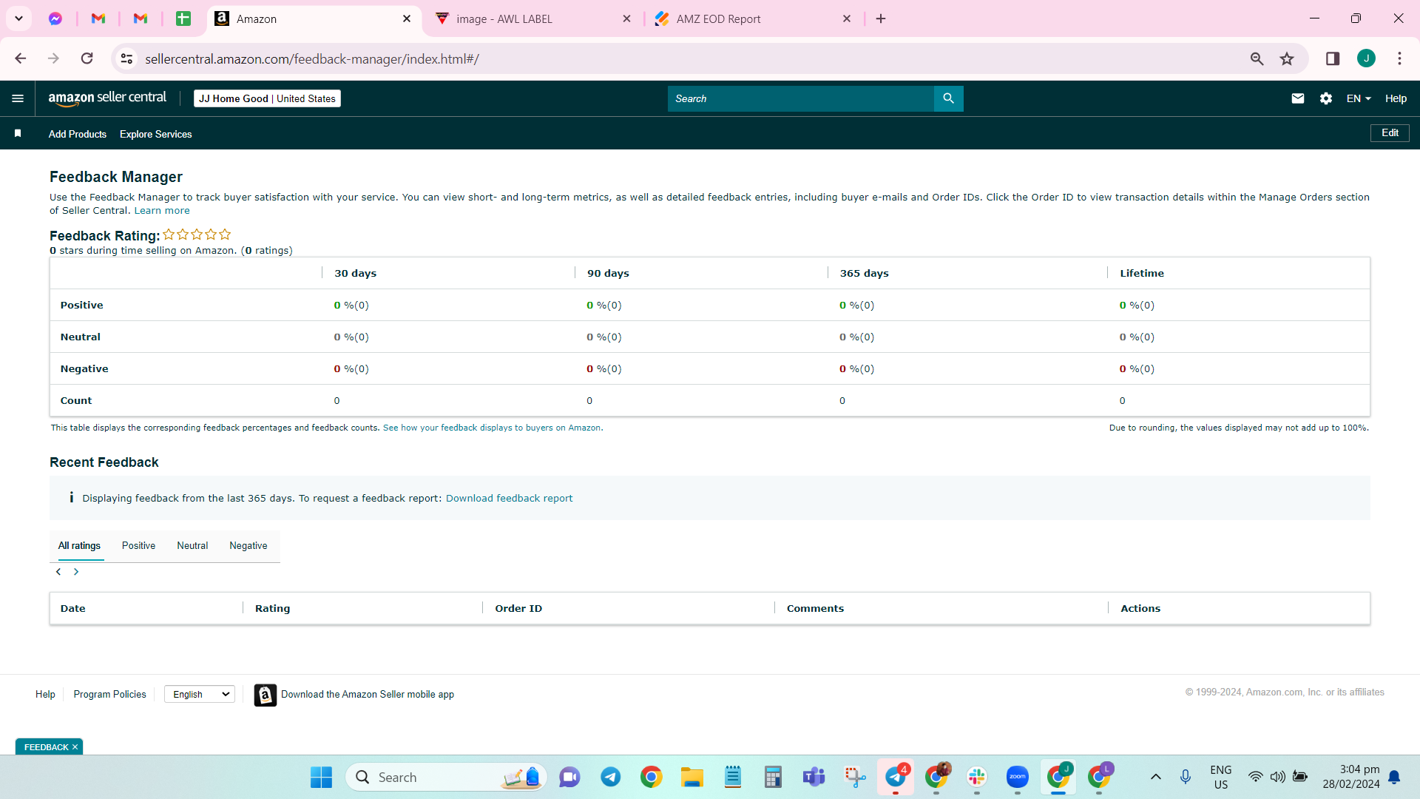1420x799 pixels.
Task: Click the 30 days column header
Action: (x=355, y=273)
